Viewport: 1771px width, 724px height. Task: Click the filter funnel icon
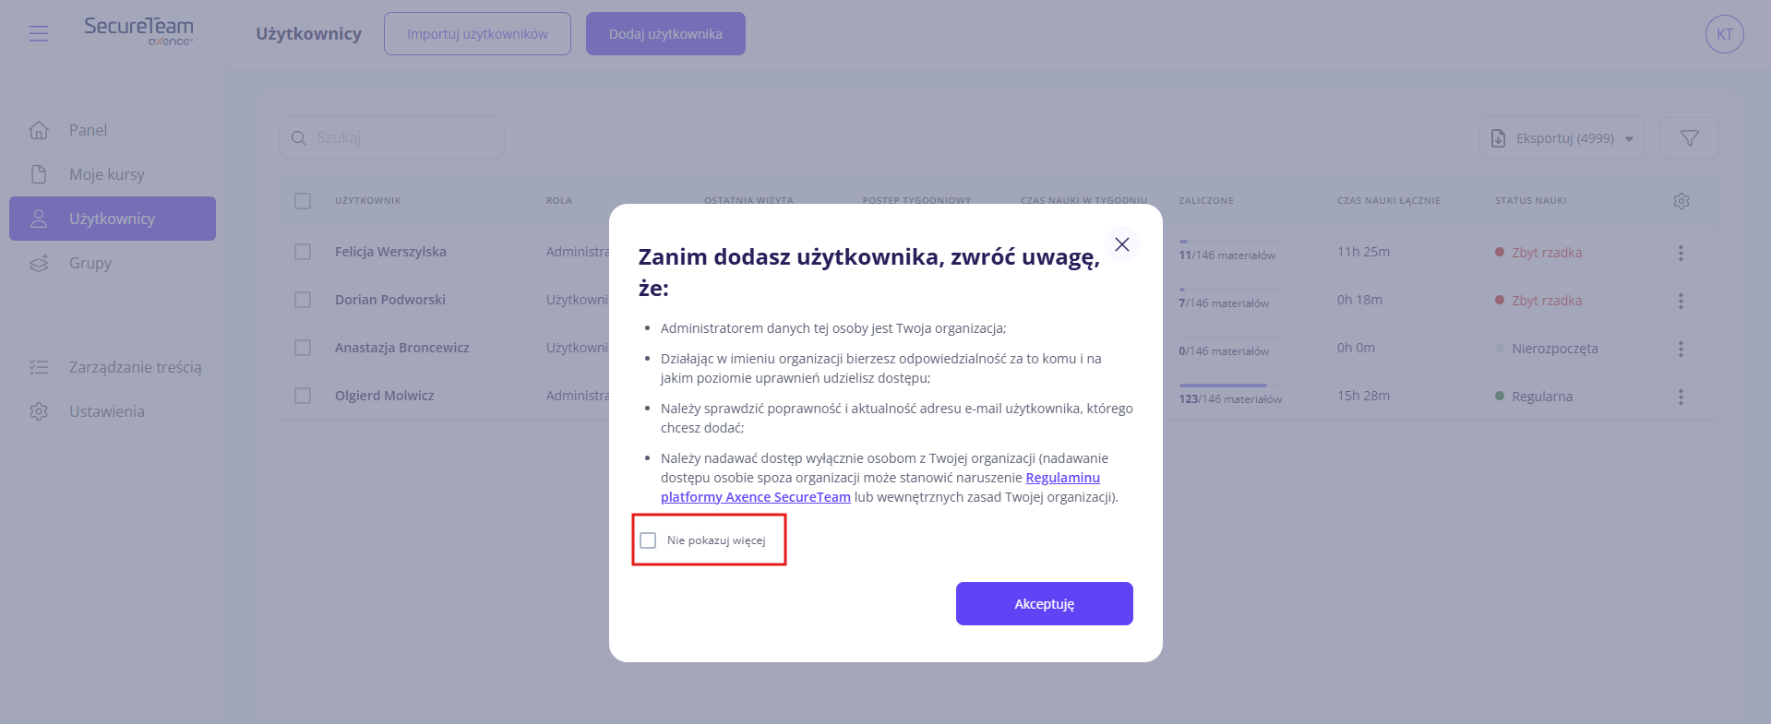pyautogui.click(x=1689, y=138)
